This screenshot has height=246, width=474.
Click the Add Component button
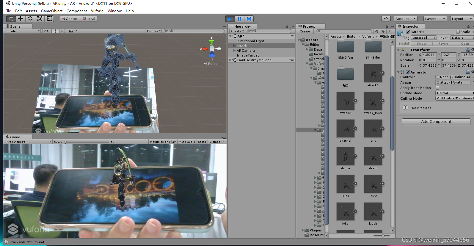click(436, 122)
